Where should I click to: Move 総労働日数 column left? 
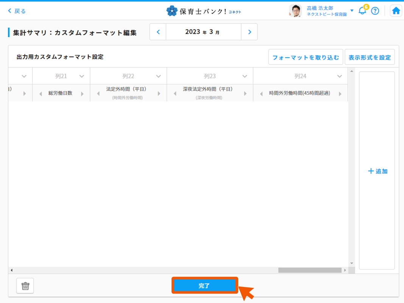point(41,94)
